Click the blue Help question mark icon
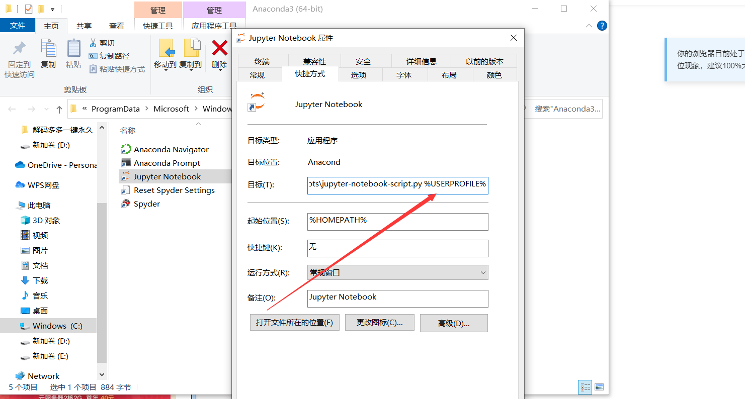This screenshot has width=745, height=399. coord(602,25)
